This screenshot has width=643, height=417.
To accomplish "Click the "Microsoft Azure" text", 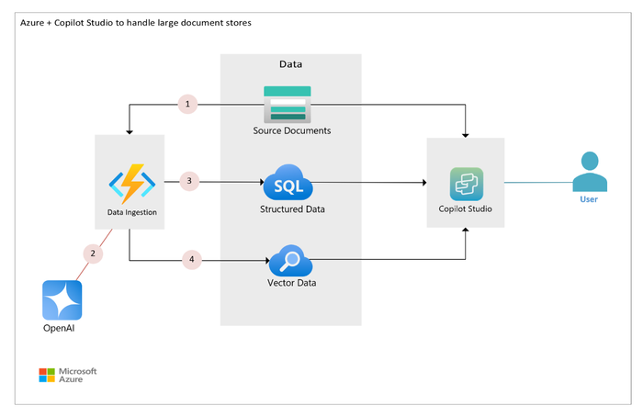I will tap(77, 375).
